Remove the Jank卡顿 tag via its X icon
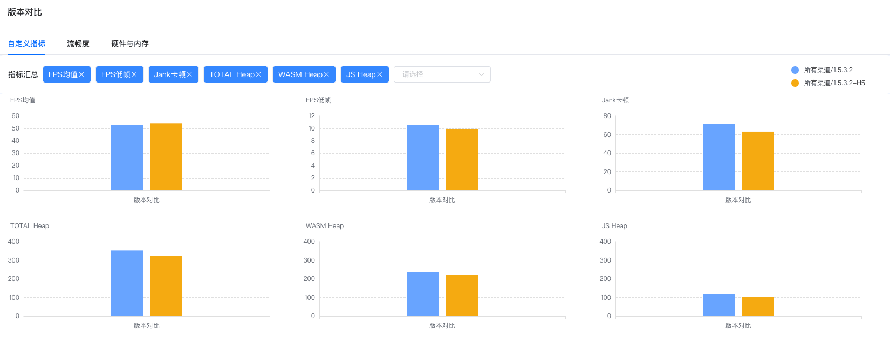Image resolution: width=890 pixels, height=343 pixels. 189,74
